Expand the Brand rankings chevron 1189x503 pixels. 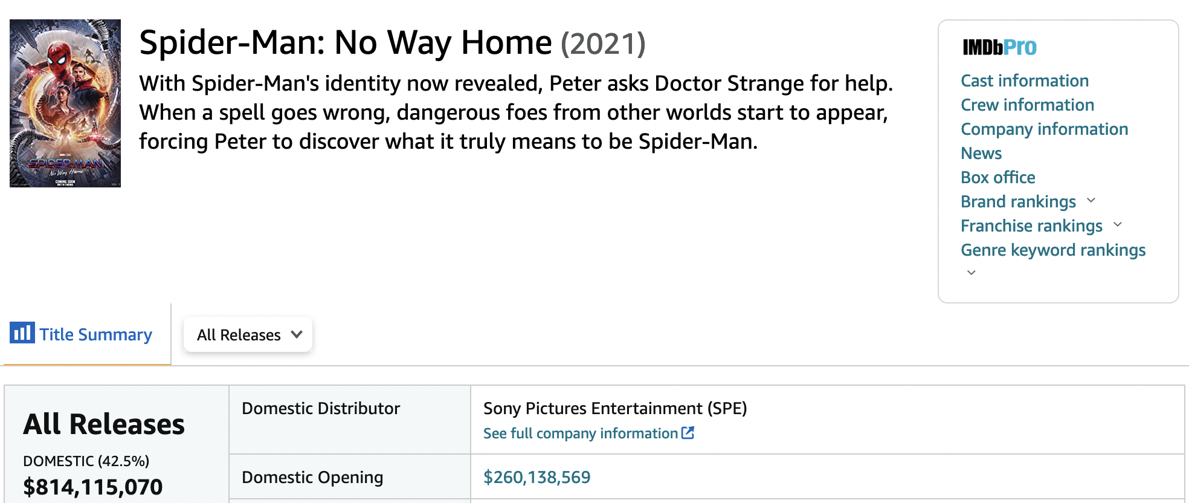[1091, 201]
